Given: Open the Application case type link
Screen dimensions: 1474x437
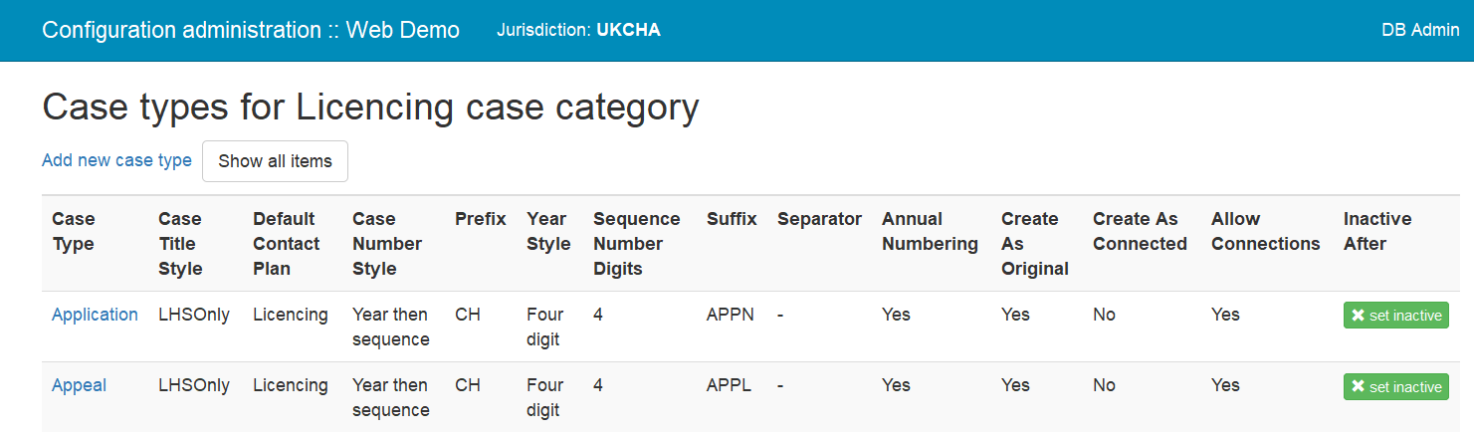Looking at the screenshot, I should tap(95, 315).
